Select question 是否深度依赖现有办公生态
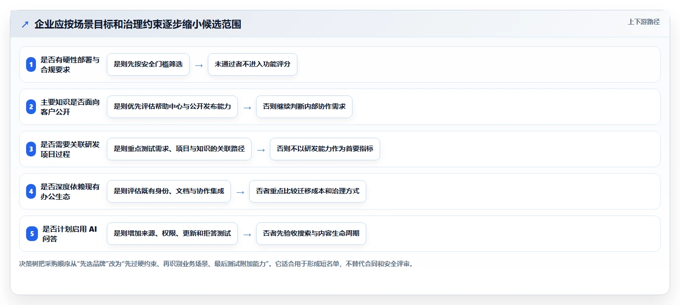 (70, 191)
